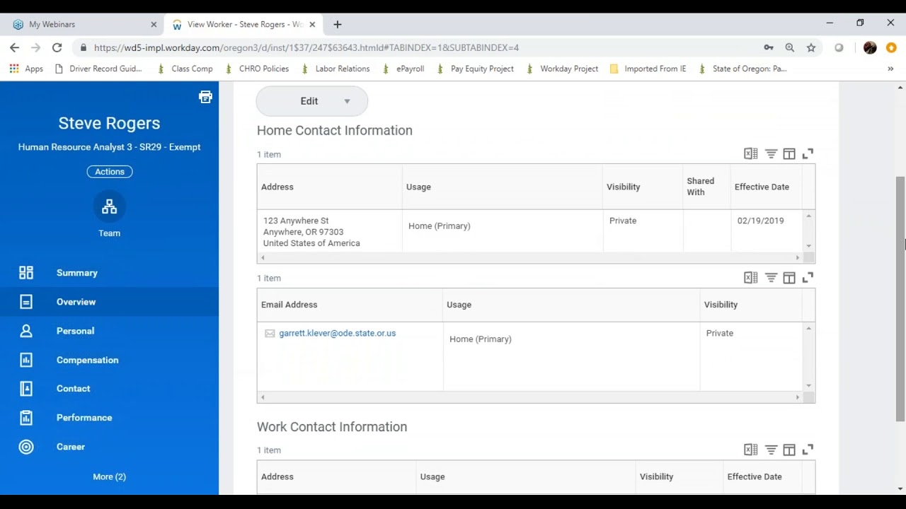The height and width of the screenshot is (509, 906).
Task: Open the Class Comp bookmark
Action: point(185,69)
